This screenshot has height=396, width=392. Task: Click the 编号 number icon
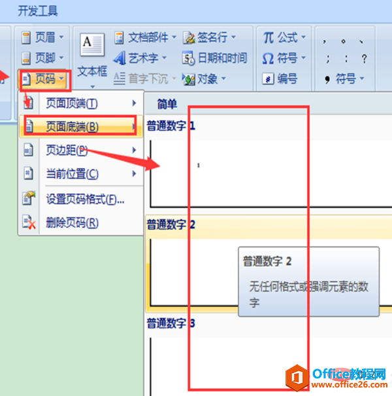point(269,79)
